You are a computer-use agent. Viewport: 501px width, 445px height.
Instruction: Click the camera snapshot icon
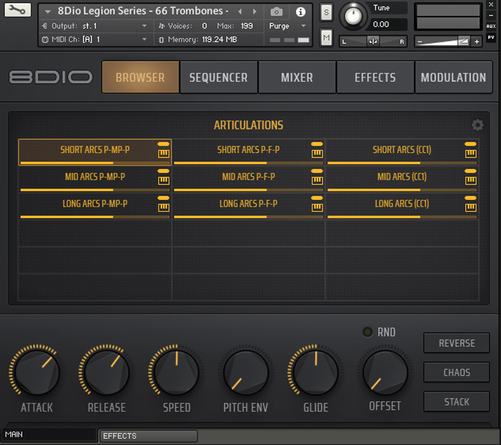point(276,12)
